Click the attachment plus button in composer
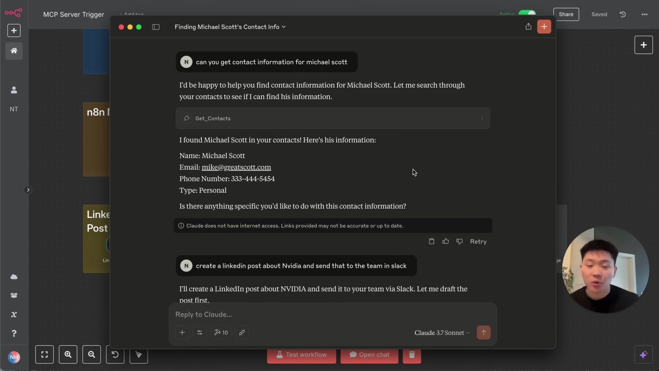 pyautogui.click(x=182, y=332)
